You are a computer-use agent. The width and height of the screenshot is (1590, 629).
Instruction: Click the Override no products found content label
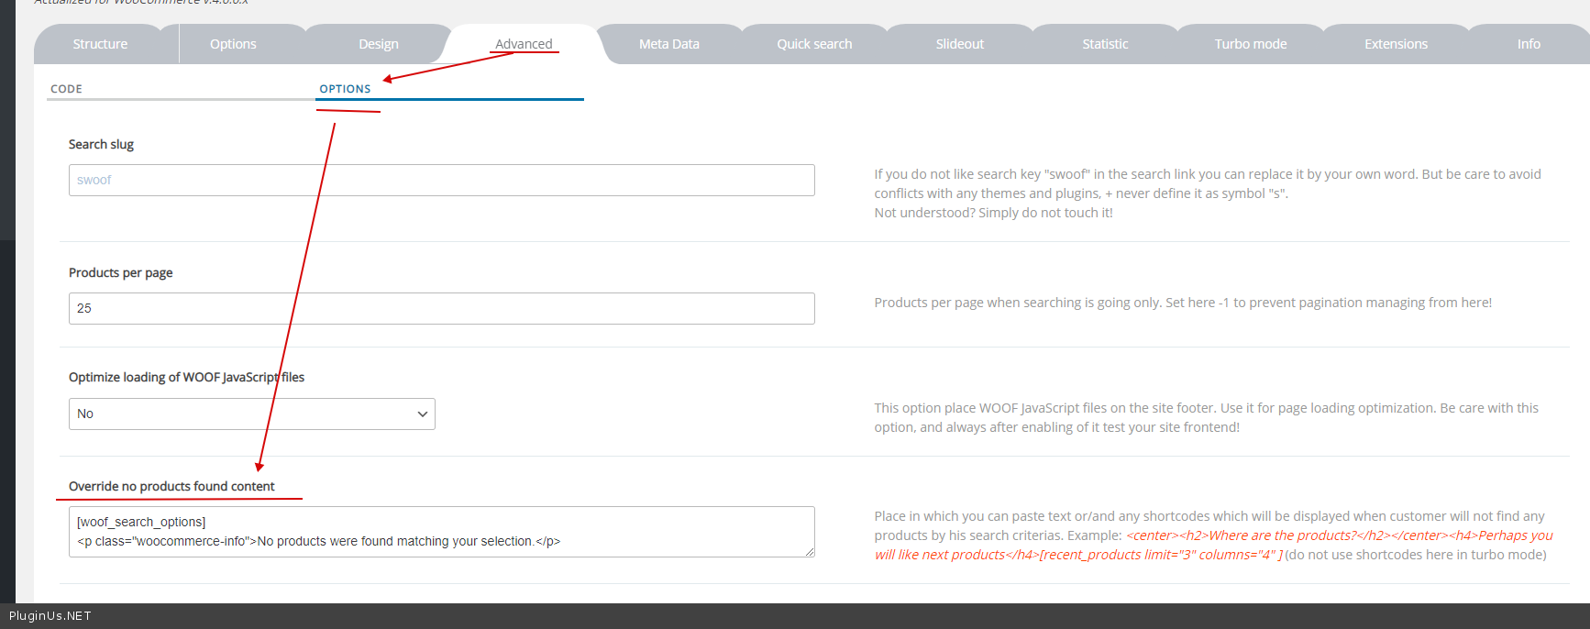(x=171, y=486)
